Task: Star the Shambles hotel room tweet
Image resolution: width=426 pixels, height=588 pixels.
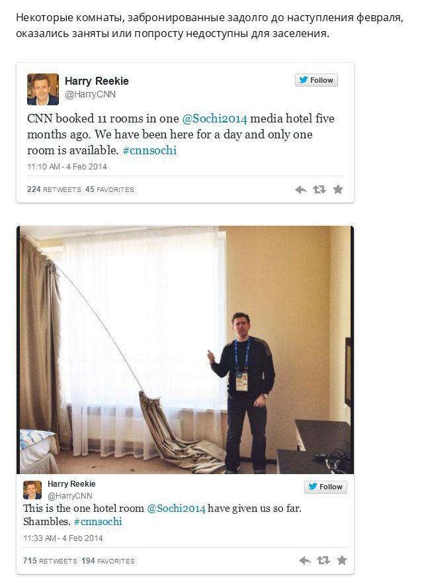Action: coord(342,560)
